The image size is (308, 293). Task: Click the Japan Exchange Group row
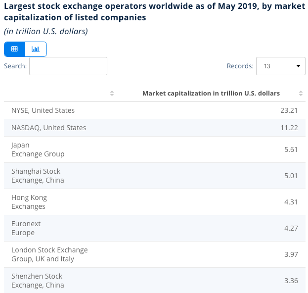tap(155, 149)
